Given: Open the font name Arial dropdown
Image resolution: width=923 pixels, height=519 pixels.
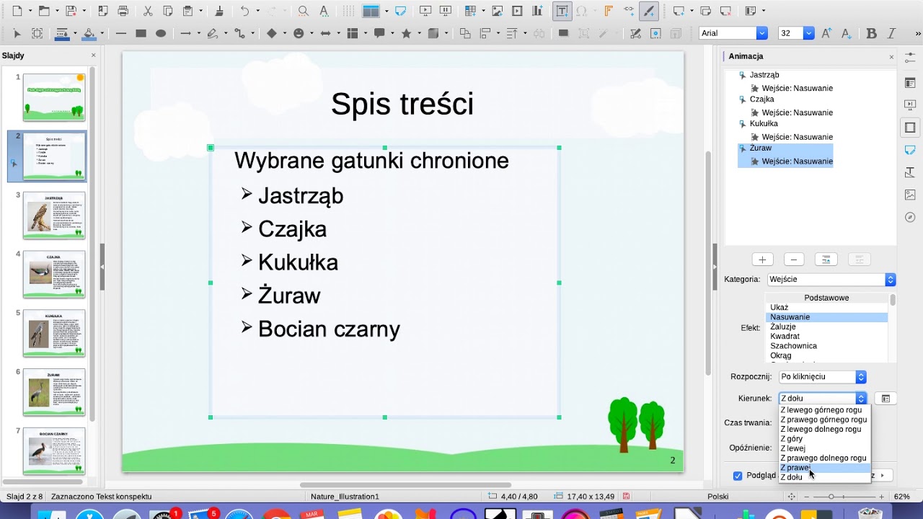Looking at the screenshot, I should tap(761, 33).
